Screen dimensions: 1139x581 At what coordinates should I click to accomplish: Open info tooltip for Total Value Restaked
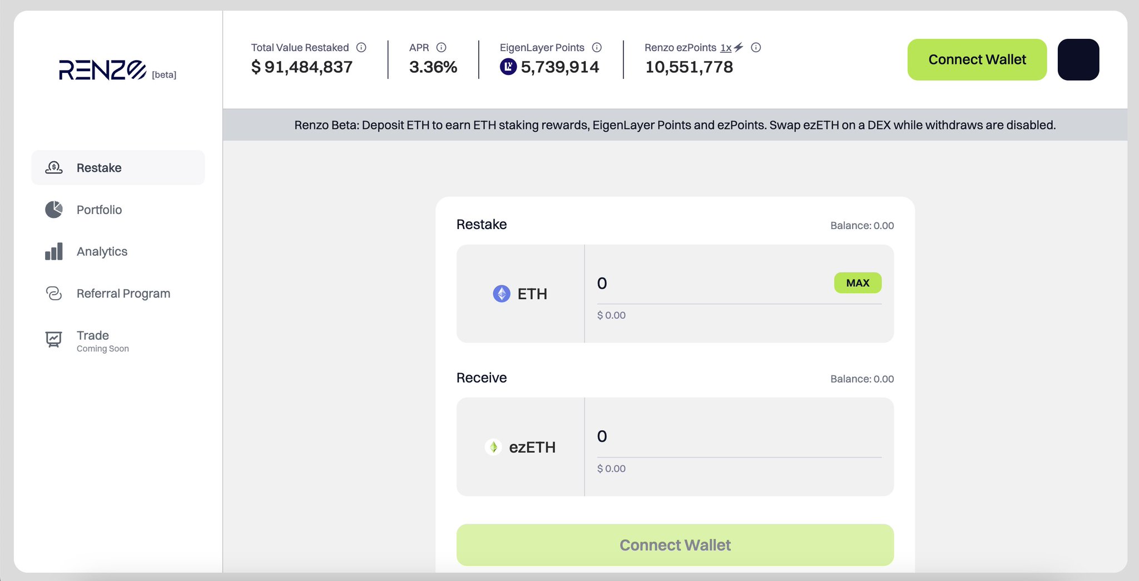(x=361, y=47)
